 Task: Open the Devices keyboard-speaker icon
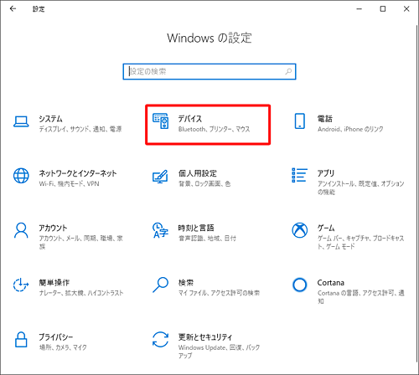click(161, 121)
